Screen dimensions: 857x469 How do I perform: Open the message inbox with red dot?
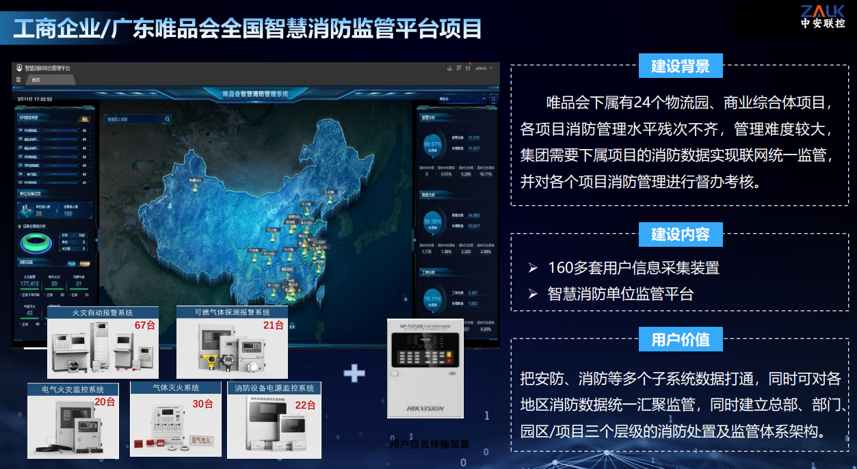pyautogui.click(x=468, y=68)
